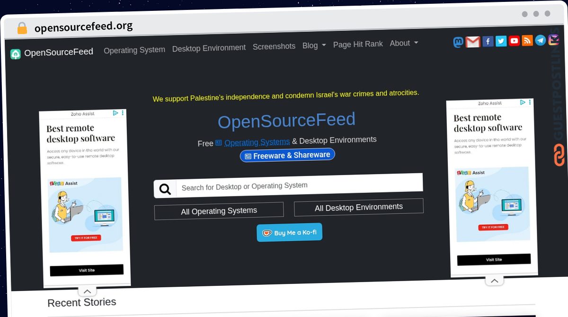Open the three-dot menu on the right ad
This screenshot has width=568, height=317.
coord(530,102)
